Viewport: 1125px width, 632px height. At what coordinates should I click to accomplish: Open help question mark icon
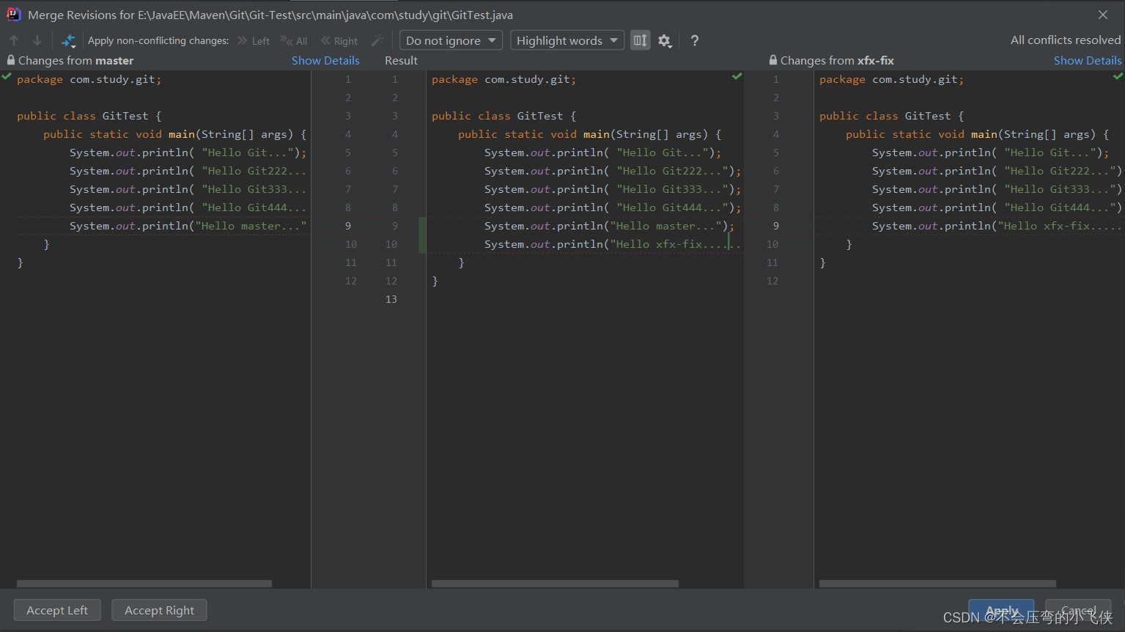coord(695,41)
